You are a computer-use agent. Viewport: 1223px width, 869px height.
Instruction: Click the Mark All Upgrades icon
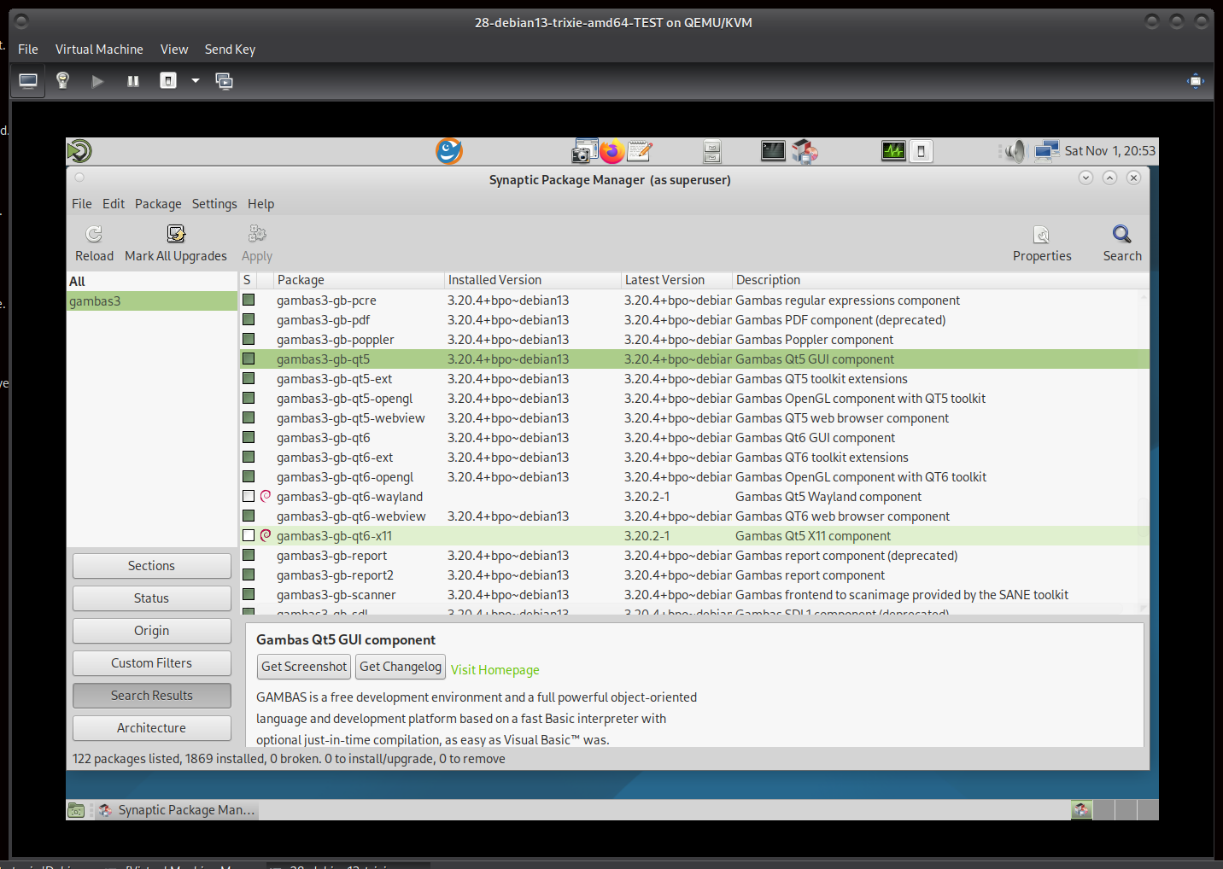tap(176, 235)
